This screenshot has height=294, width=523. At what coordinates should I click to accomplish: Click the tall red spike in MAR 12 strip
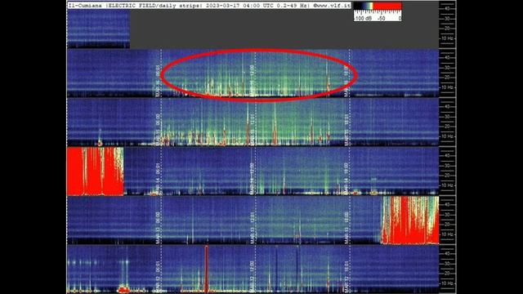[207, 269]
